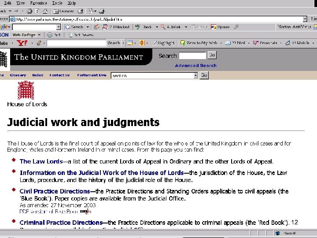Click the Internet zone status icon
Viewport: 317px width, 238px height.
coord(278,233)
